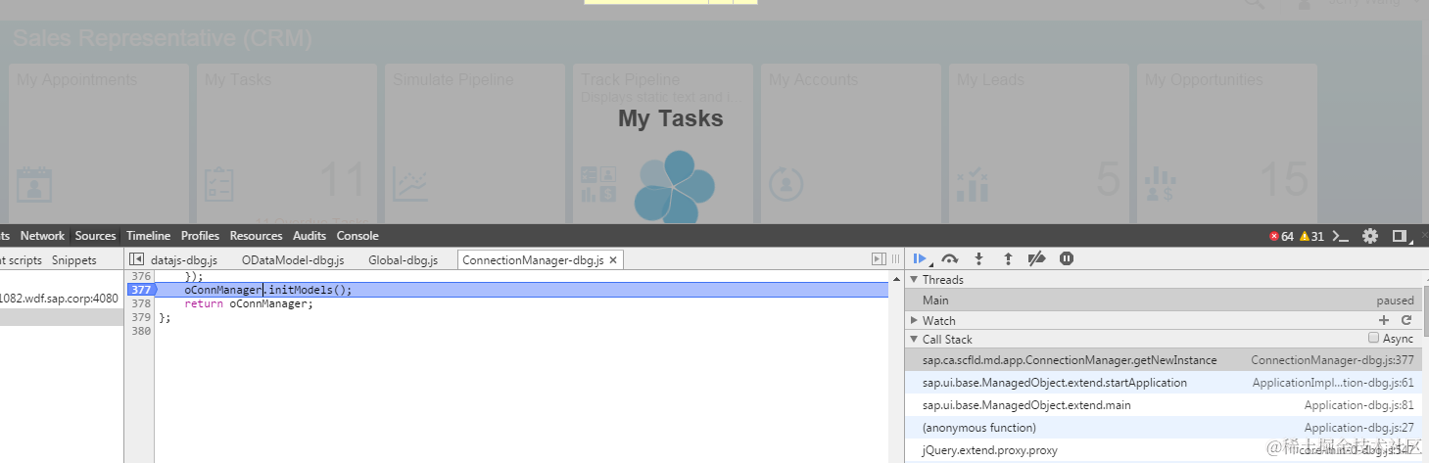
Task: Select the ConnectionManager-dbg.js file tab
Action: point(533,260)
